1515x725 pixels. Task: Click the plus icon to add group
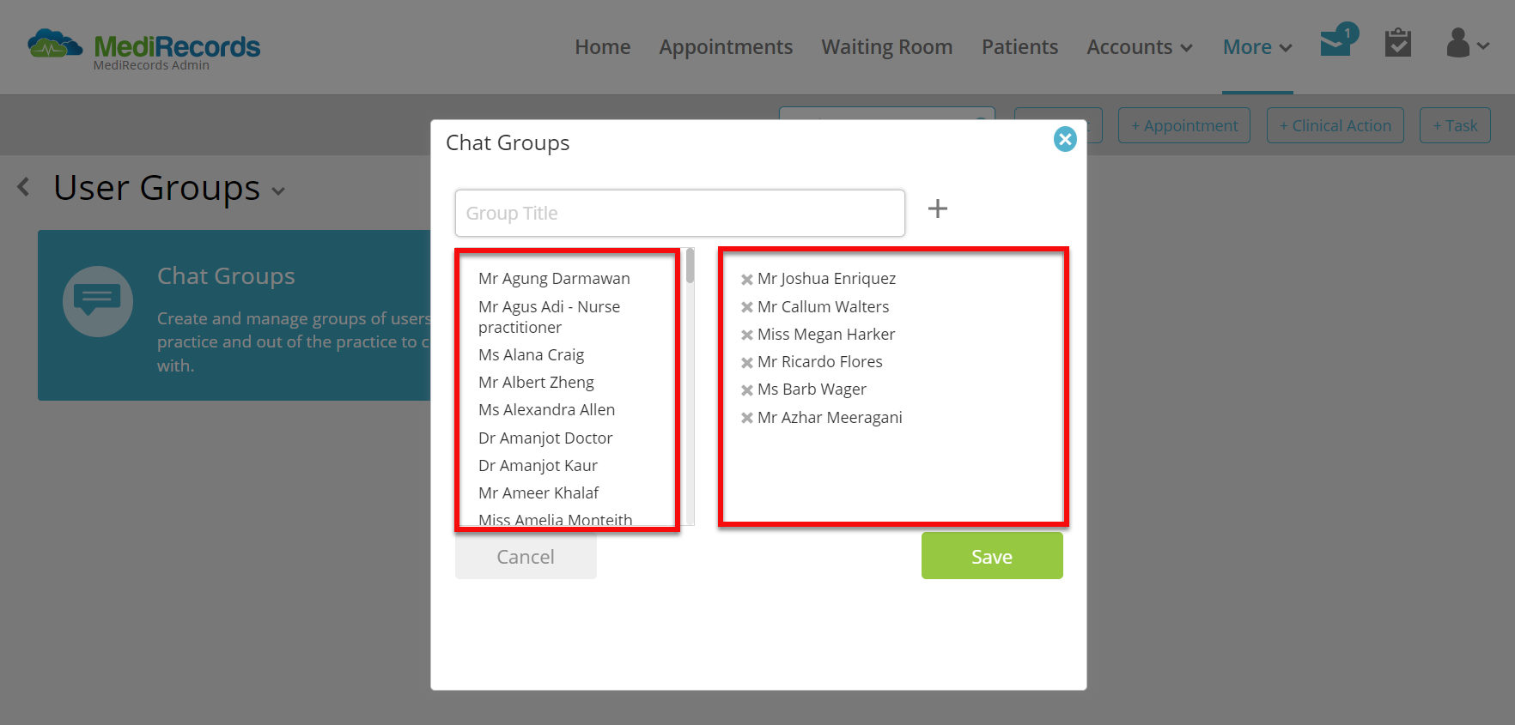[x=938, y=208]
